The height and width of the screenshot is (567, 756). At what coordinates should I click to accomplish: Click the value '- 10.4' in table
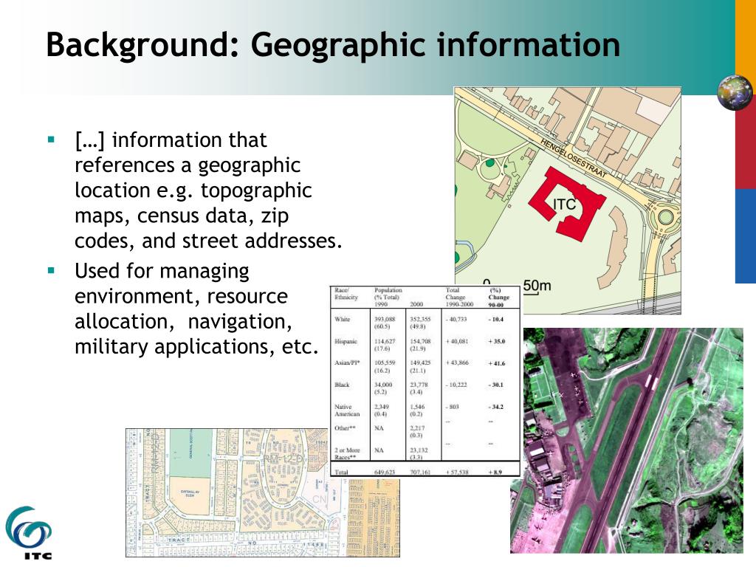point(496,319)
